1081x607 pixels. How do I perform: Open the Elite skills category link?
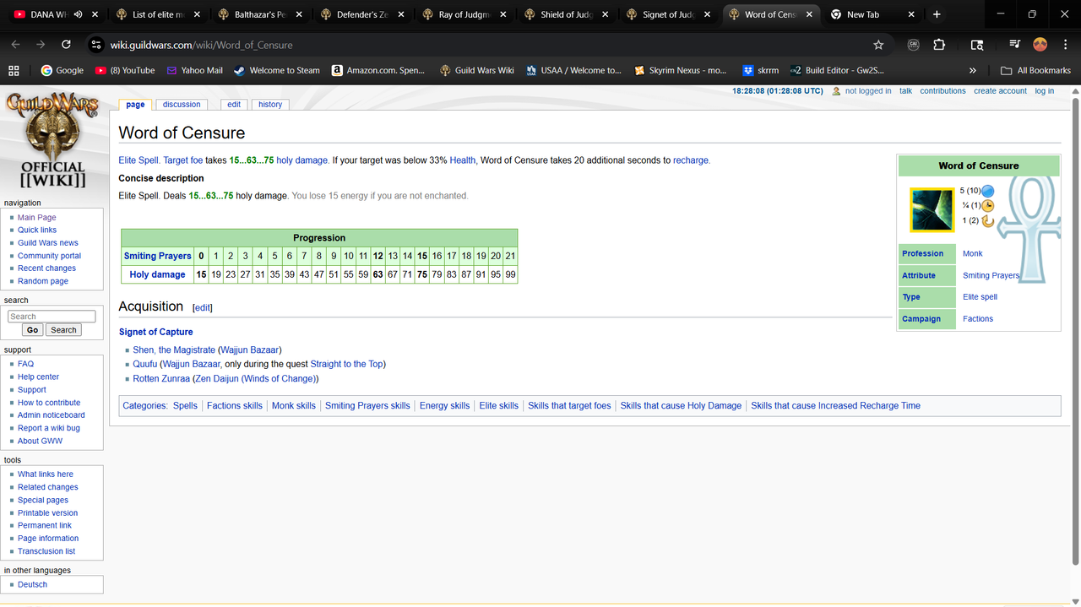click(x=499, y=406)
